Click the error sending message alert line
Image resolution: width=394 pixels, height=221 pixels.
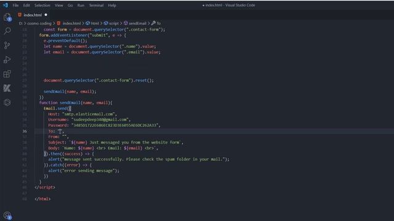pyautogui.click(x=84, y=171)
